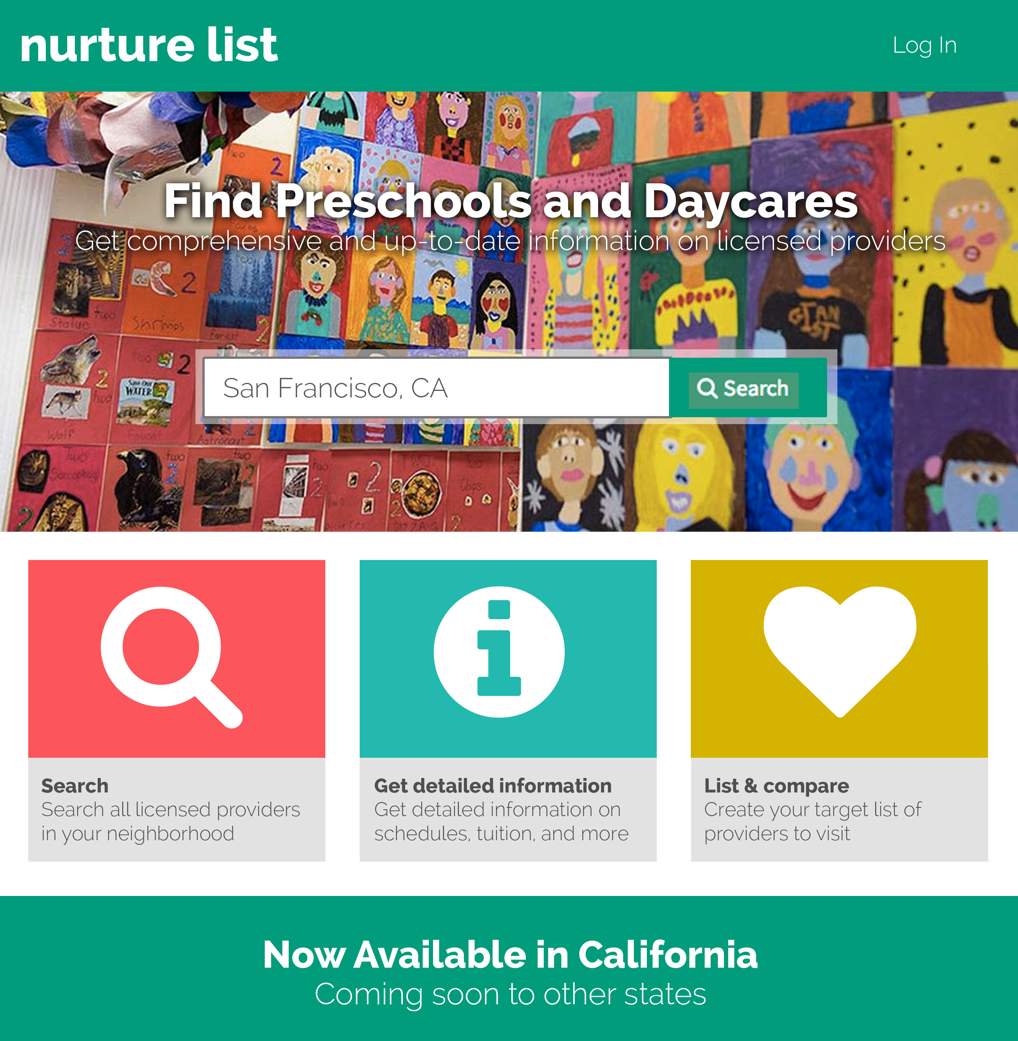Image resolution: width=1018 pixels, height=1041 pixels.
Task: Click the Get detailed information heading
Action: pyautogui.click(x=493, y=786)
